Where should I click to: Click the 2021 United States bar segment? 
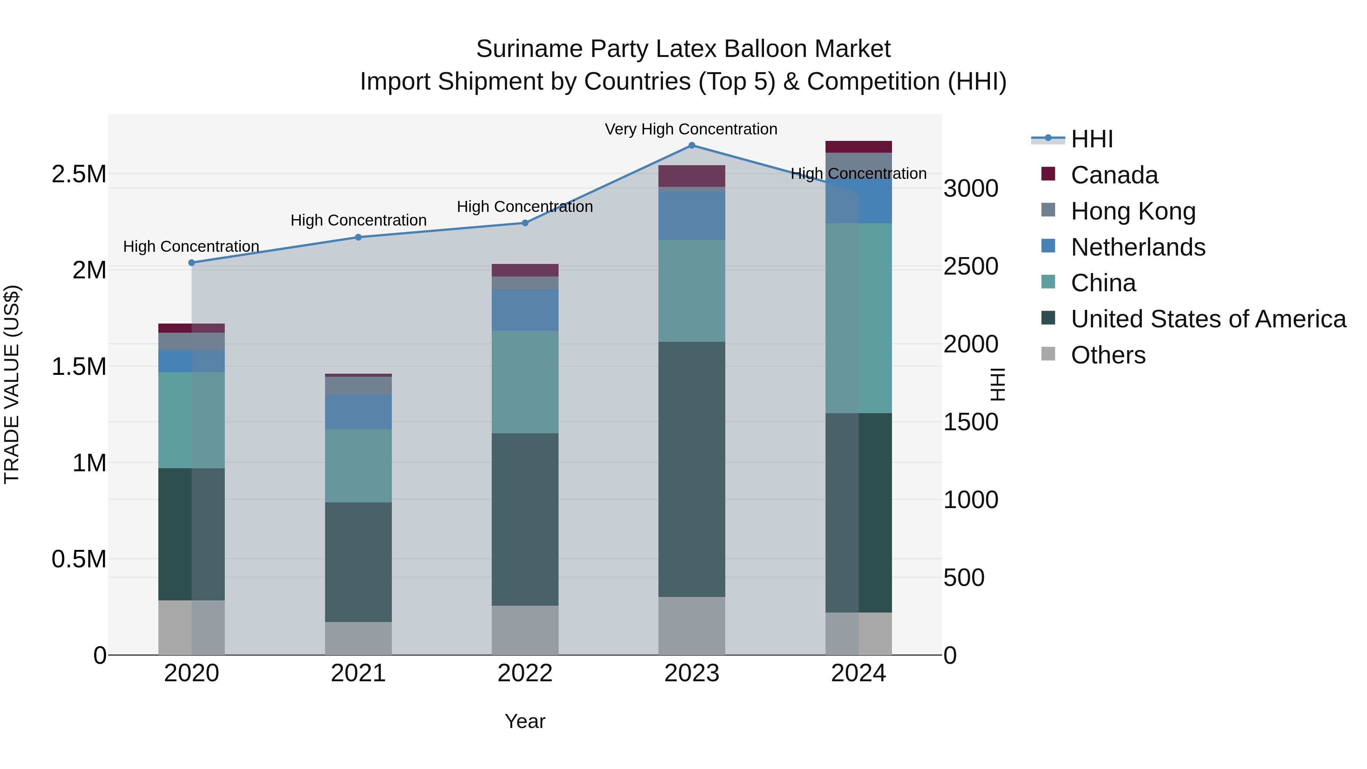click(358, 562)
